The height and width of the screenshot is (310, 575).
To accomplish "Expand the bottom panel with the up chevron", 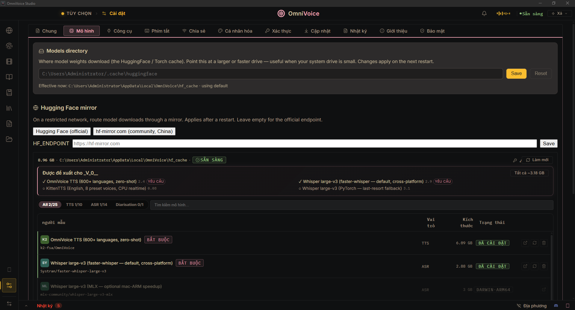I will [x=26, y=306].
